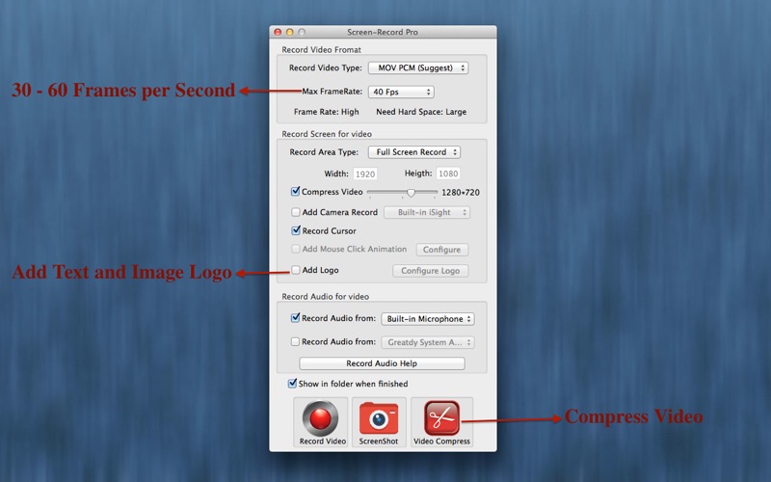Open the Record Area Type dropdown

(414, 152)
